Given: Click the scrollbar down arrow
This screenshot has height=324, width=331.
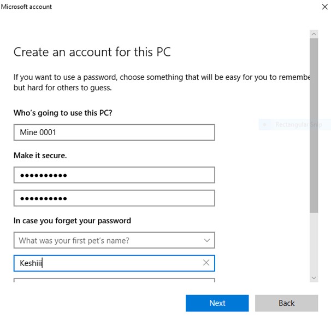Looking at the screenshot, I should point(314,278).
